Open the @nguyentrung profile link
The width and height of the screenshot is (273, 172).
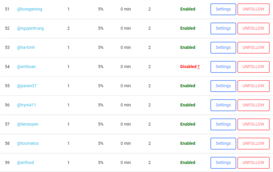(30, 28)
